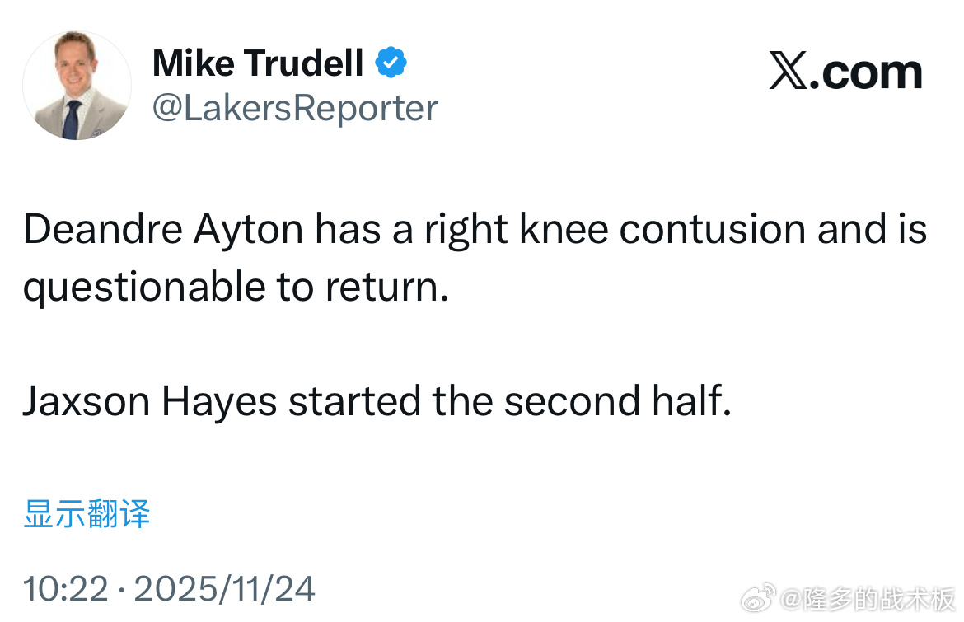The height and width of the screenshot is (622, 964).
Task: Click the @隆多的战术板 watermark text
Action: [866, 599]
